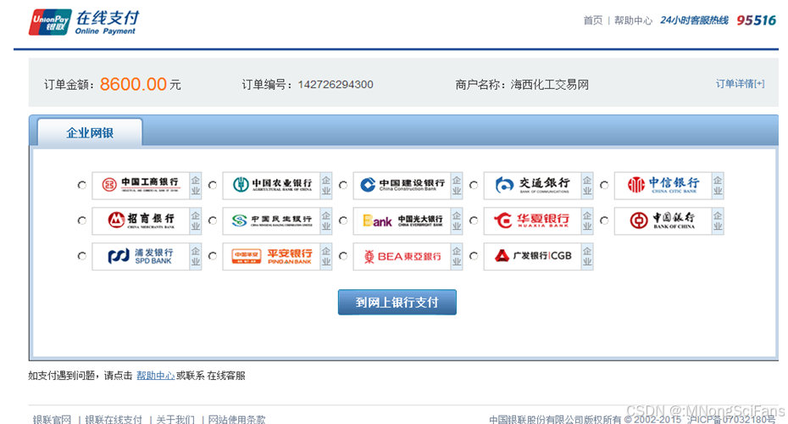Screen dimensions: 788x424
Task: Click the 企业 badge beside 交通银行
Action: coord(587,185)
